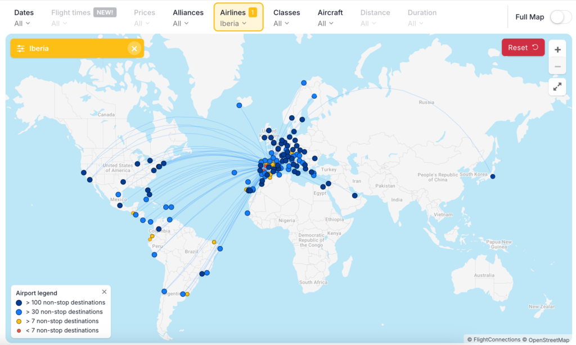Close the Airport legend panel
The image size is (576, 345).
(104, 292)
